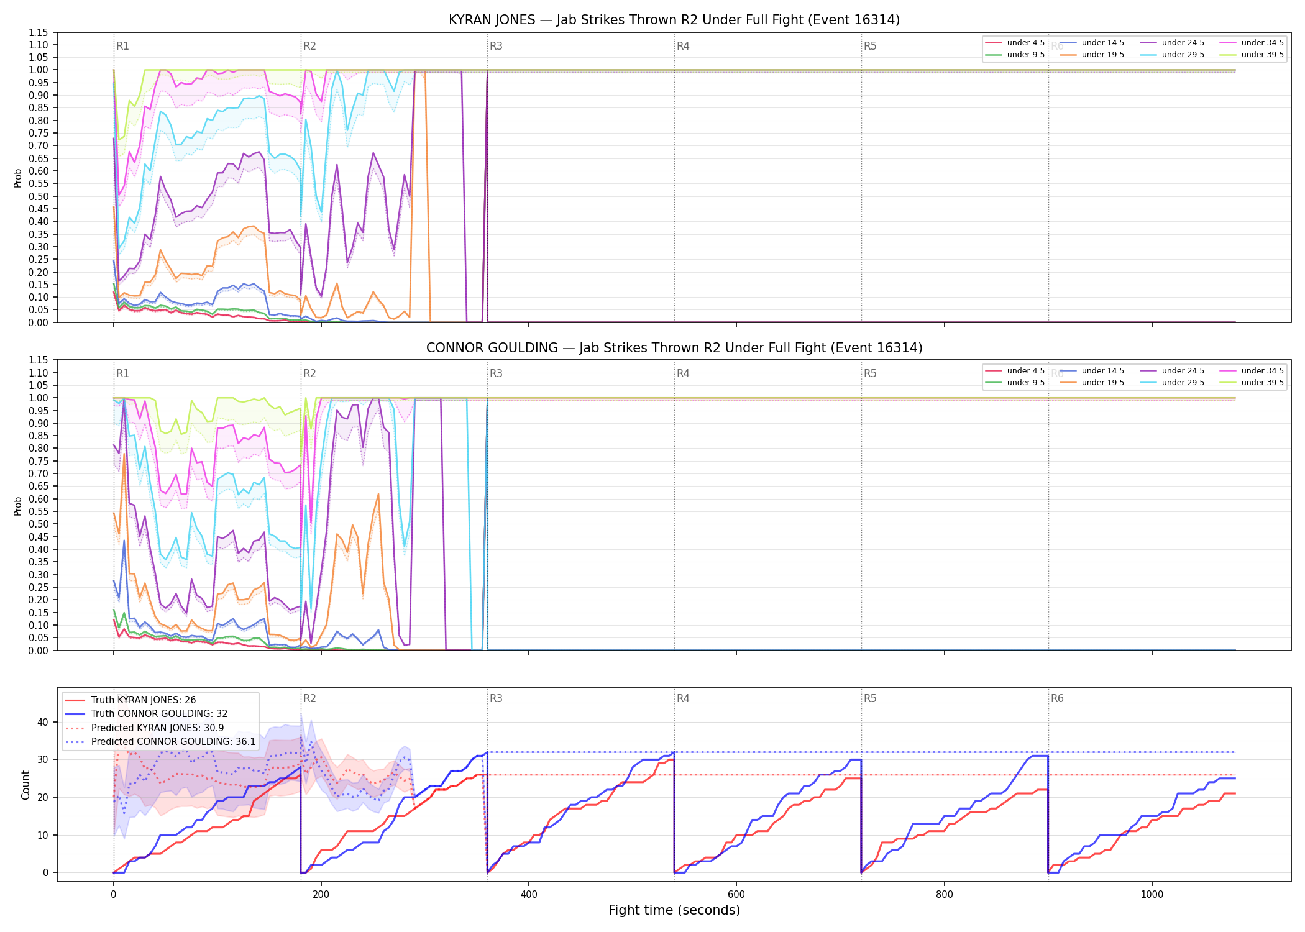
Task: Click the R4 round marker in bottom chart
Action: [x=683, y=698]
